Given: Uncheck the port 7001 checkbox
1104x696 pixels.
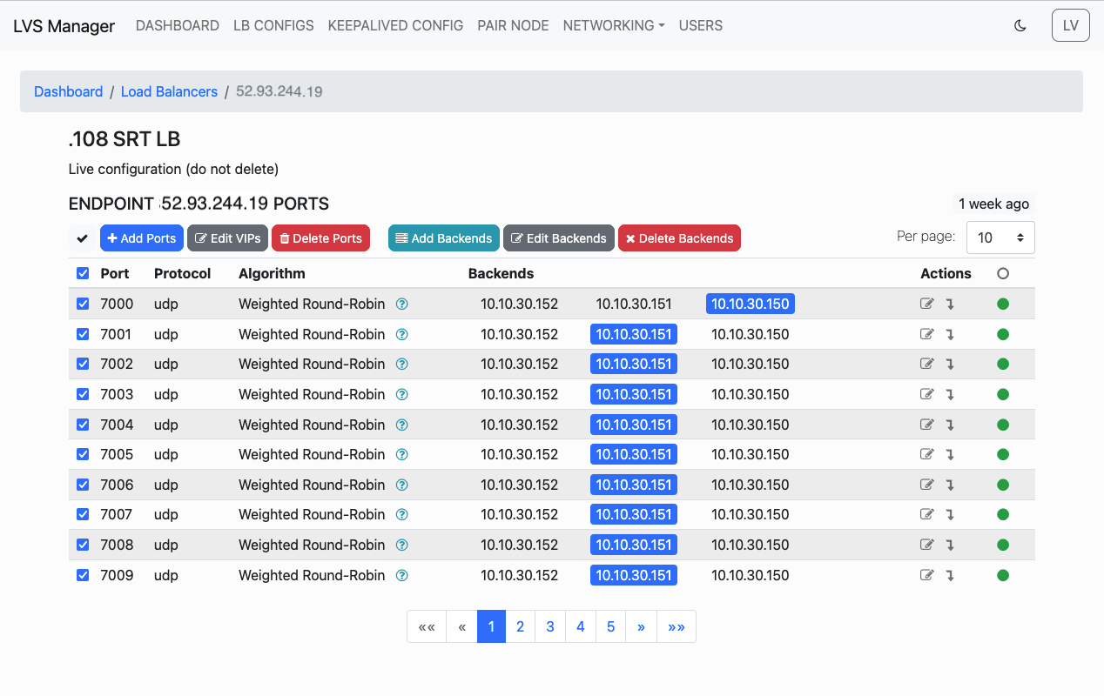Looking at the screenshot, I should (x=83, y=334).
